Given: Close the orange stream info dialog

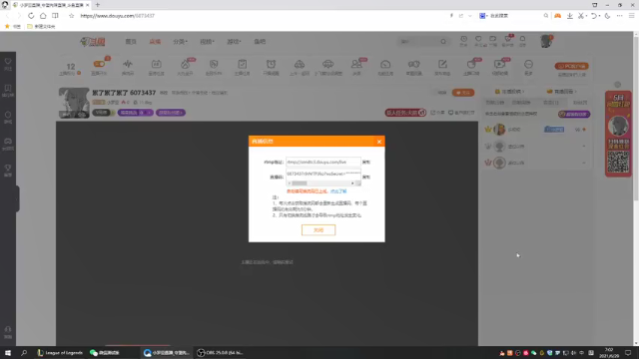Looking at the screenshot, I should (x=379, y=142).
